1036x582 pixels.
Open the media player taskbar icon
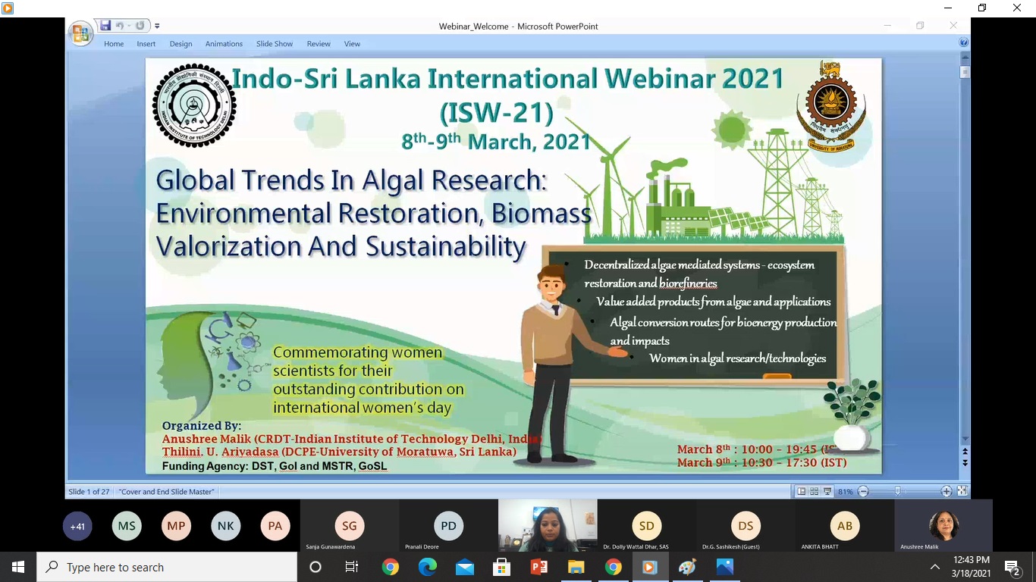click(650, 567)
